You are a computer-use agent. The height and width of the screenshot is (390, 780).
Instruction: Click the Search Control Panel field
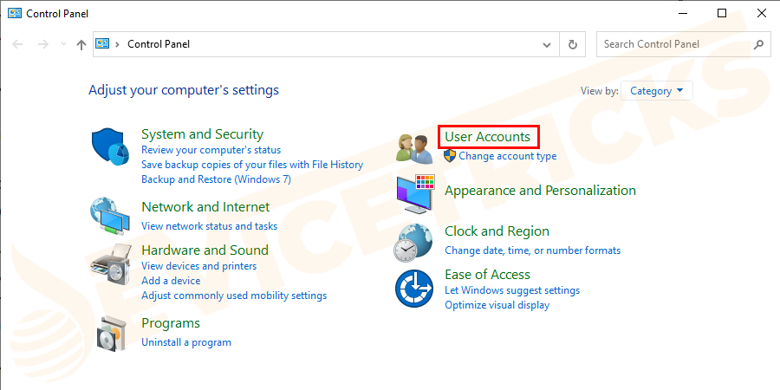[x=674, y=44]
